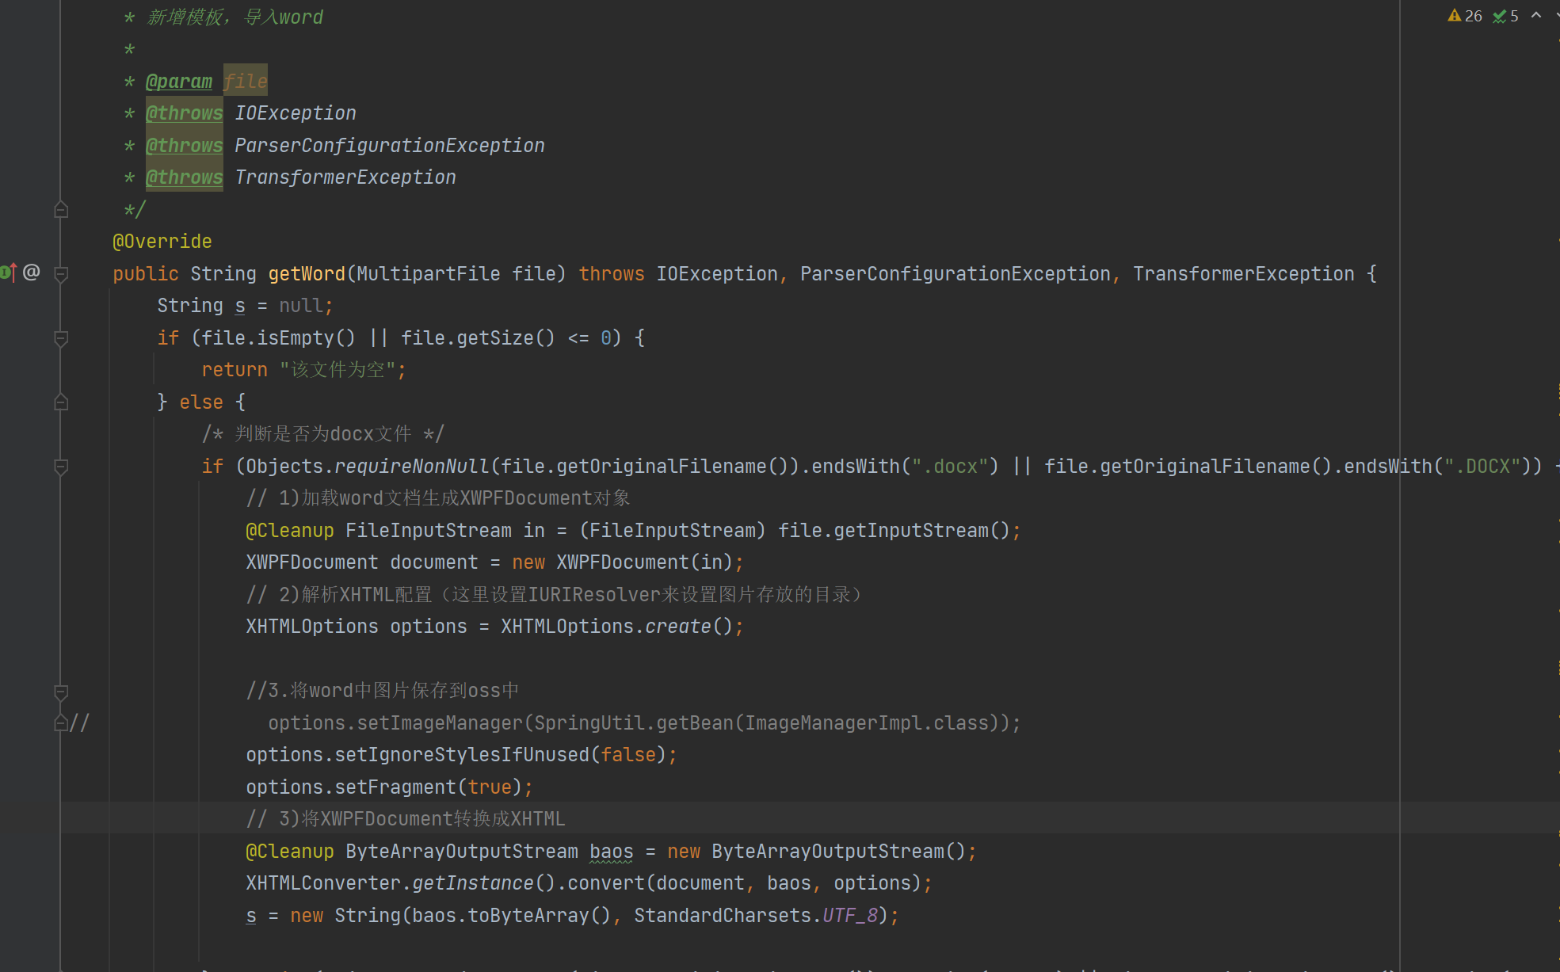Click the getWord method name

pyautogui.click(x=306, y=274)
